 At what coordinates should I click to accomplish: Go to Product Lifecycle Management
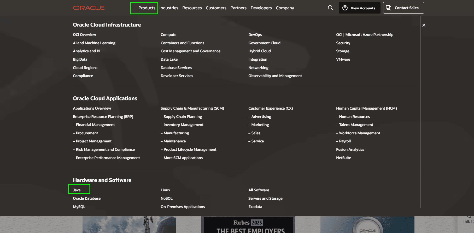[189, 149]
